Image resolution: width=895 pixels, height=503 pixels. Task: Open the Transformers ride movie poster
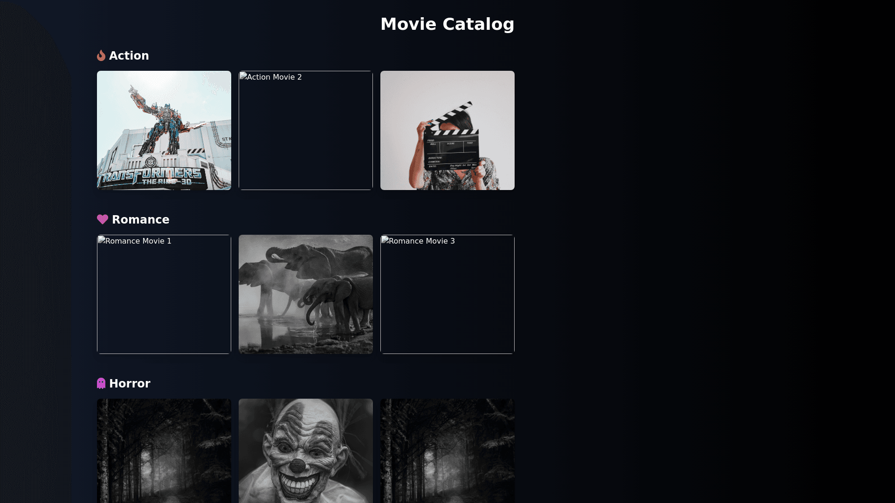[164, 130]
